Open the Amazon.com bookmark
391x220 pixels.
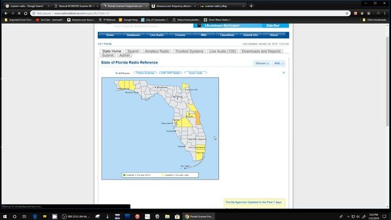pyautogui.click(x=81, y=20)
